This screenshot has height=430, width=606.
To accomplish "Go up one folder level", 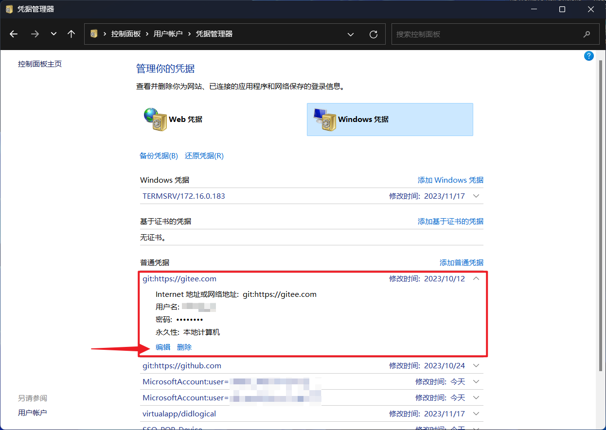I will coord(71,34).
